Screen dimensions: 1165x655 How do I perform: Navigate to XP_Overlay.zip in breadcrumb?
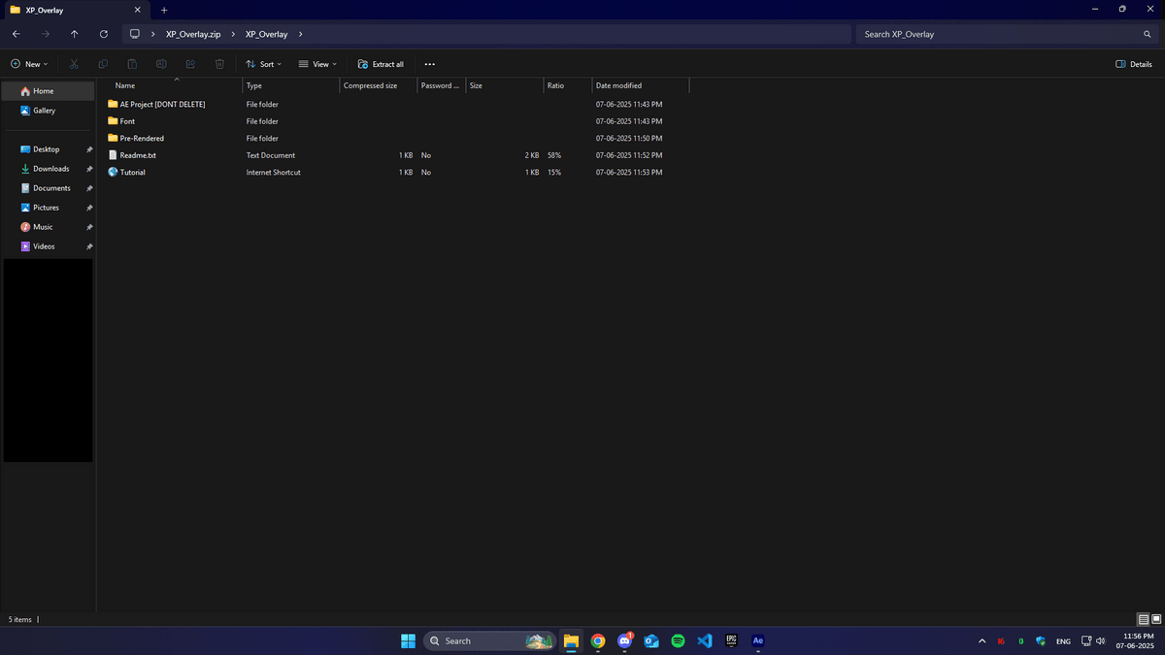(193, 34)
